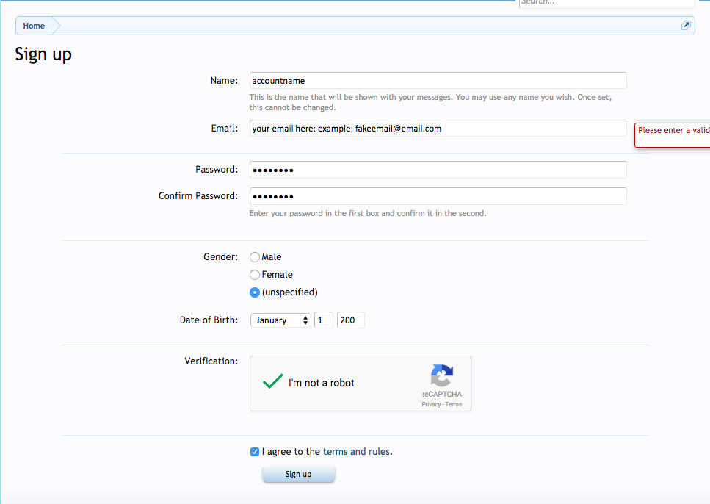
Task: Click the green reCAPTCHA checkmark
Action: pos(273,381)
